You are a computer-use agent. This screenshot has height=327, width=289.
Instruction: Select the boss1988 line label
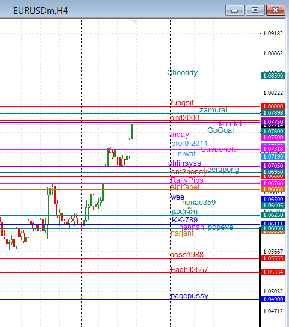pos(187,255)
